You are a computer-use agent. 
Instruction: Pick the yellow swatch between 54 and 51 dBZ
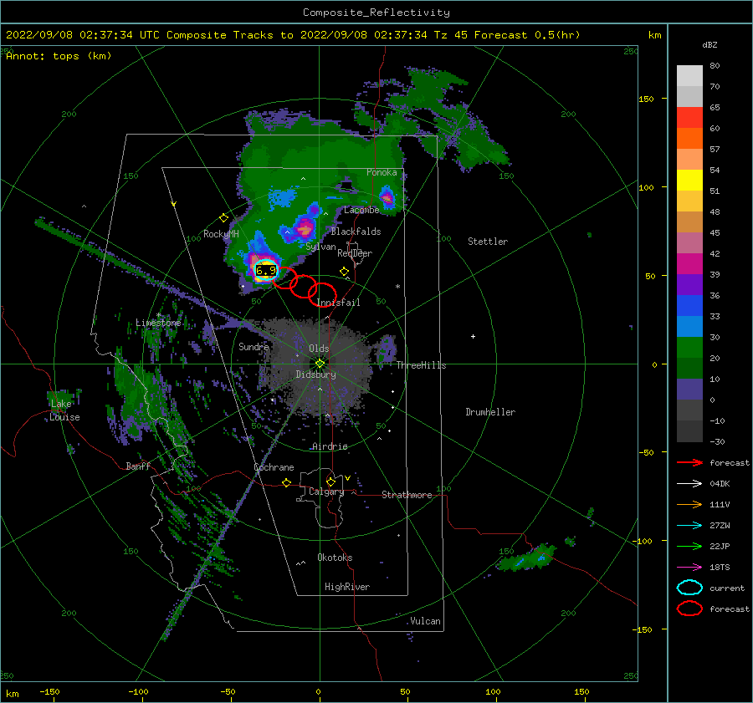click(689, 181)
